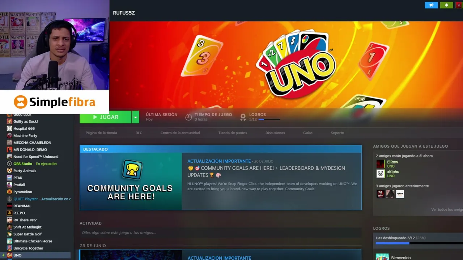This screenshot has height=260, width=463.
Task: Select Ultimate Chicken Horse in library list
Action: pyautogui.click(x=33, y=241)
